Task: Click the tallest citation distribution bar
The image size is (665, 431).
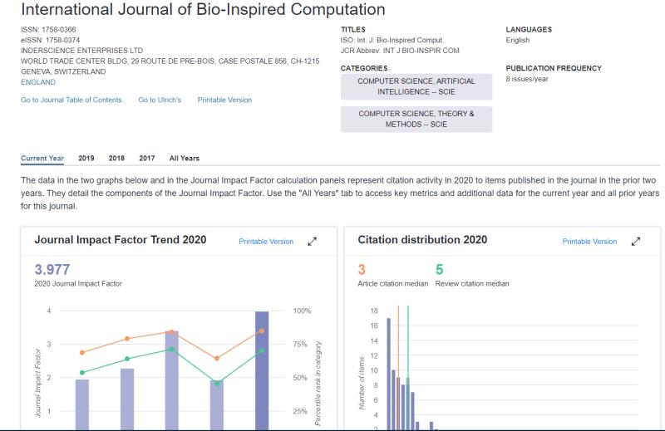Action: pyautogui.click(x=389, y=375)
